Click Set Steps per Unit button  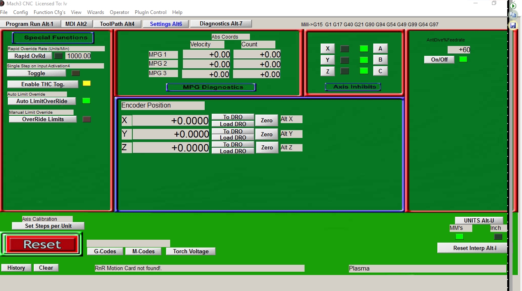pyautogui.click(x=48, y=226)
